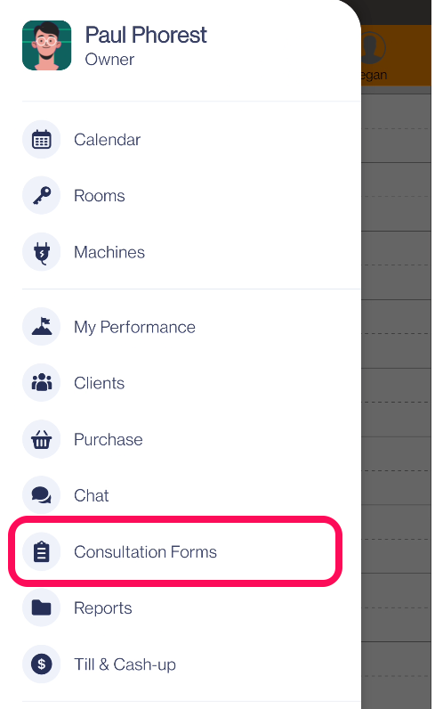Click the dimmed staff avatar behind the menu
This screenshot has height=709, width=443.
[x=373, y=47]
